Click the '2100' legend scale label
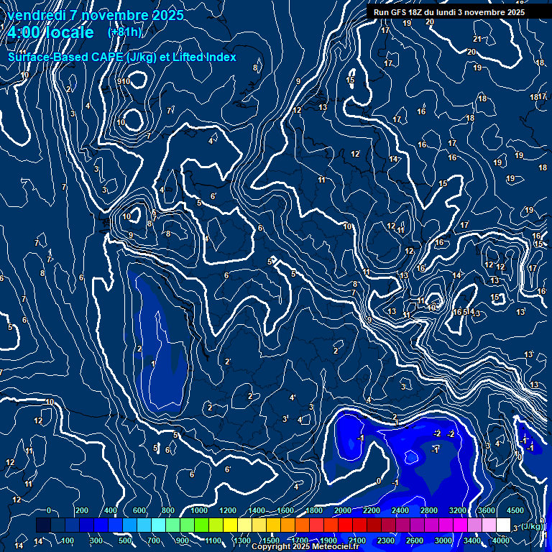552x552 pixels. coord(357,540)
